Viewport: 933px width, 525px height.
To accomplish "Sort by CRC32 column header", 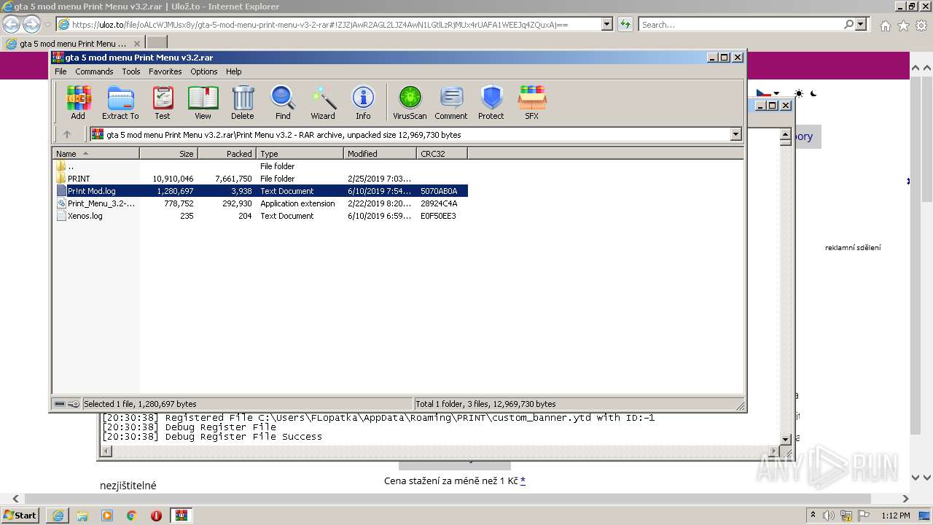I will [x=442, y=153].
